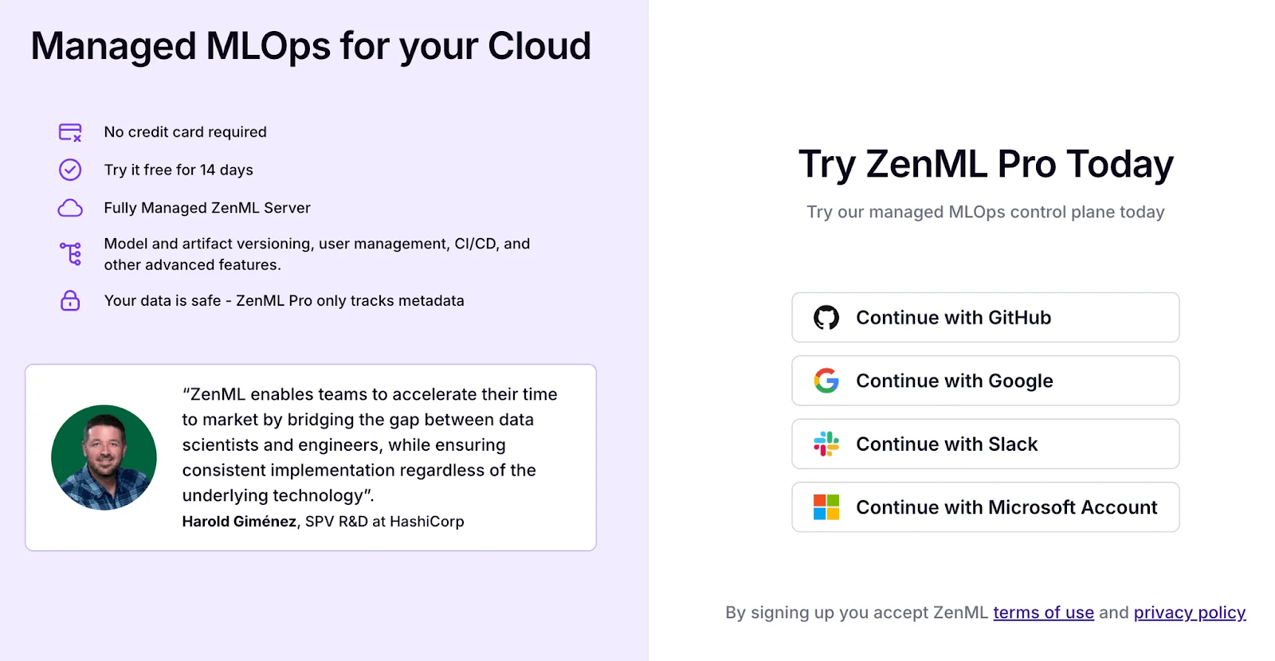The image size is (1275, 661).
Task: Click the HashiCorp testimonial quote text
Action: coord(369,444)
